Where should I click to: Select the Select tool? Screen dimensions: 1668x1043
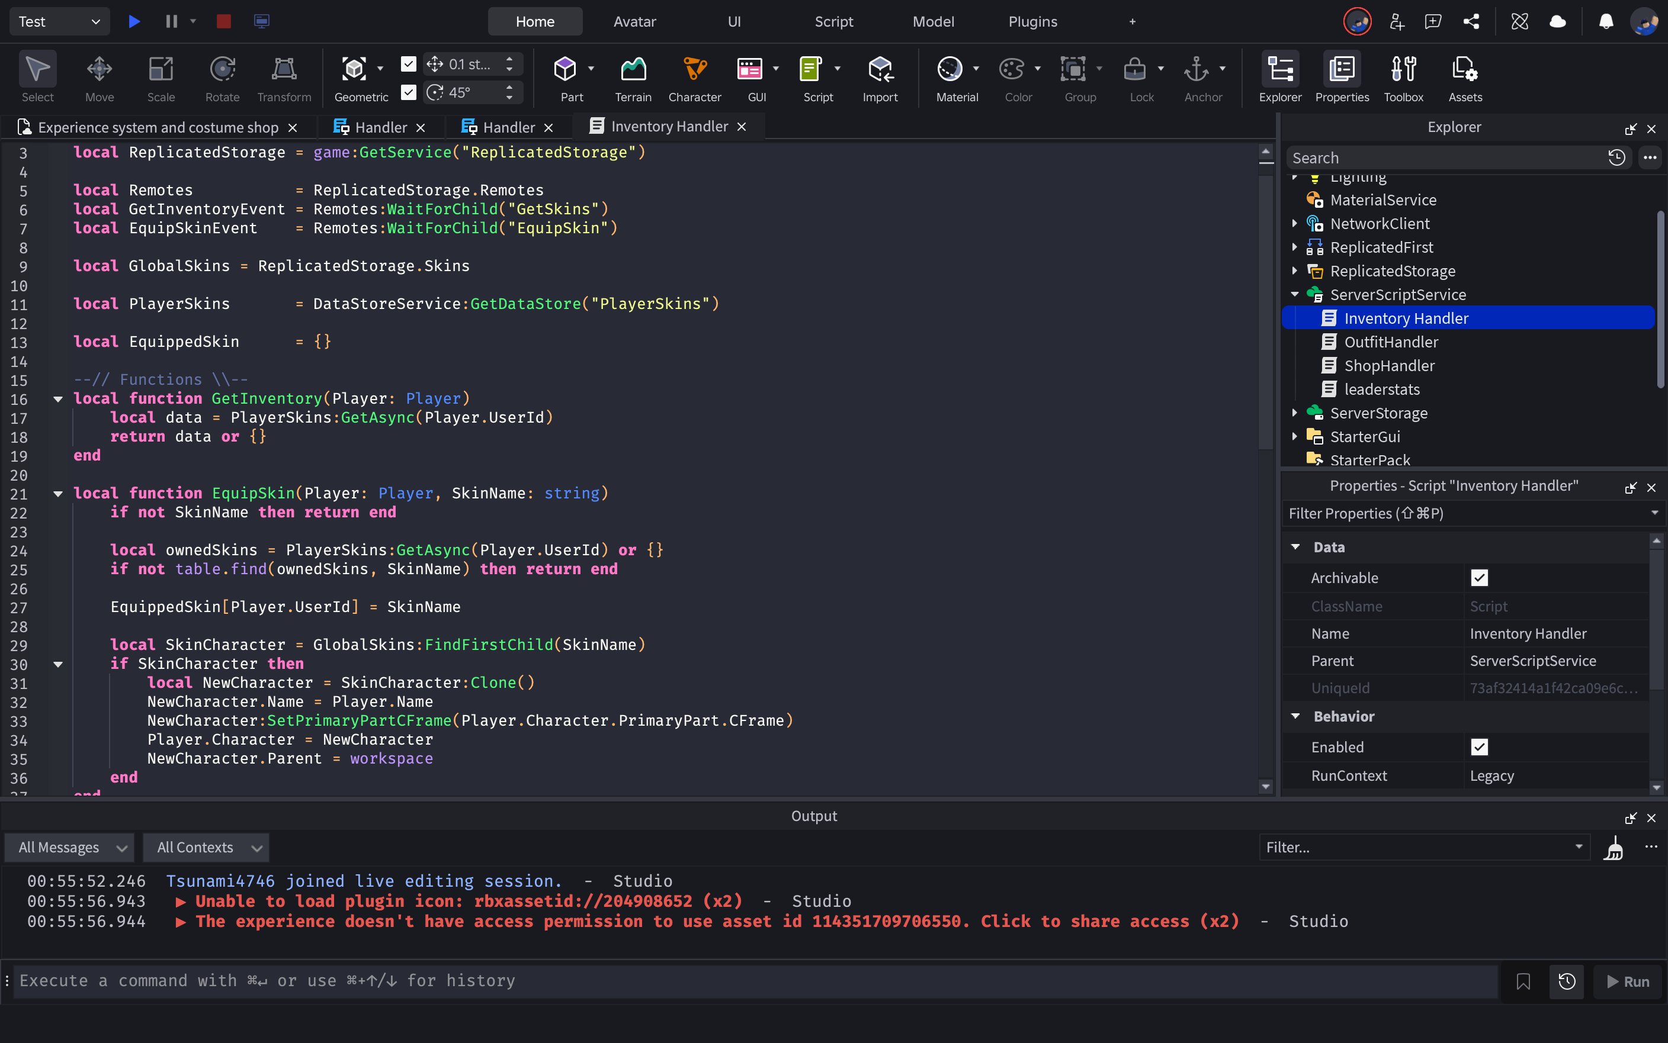click(x=37, y=76)
